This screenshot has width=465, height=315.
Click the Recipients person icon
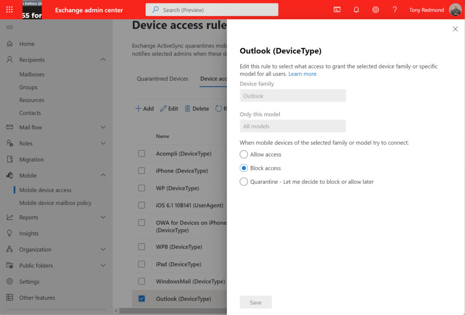pos(10,59)
